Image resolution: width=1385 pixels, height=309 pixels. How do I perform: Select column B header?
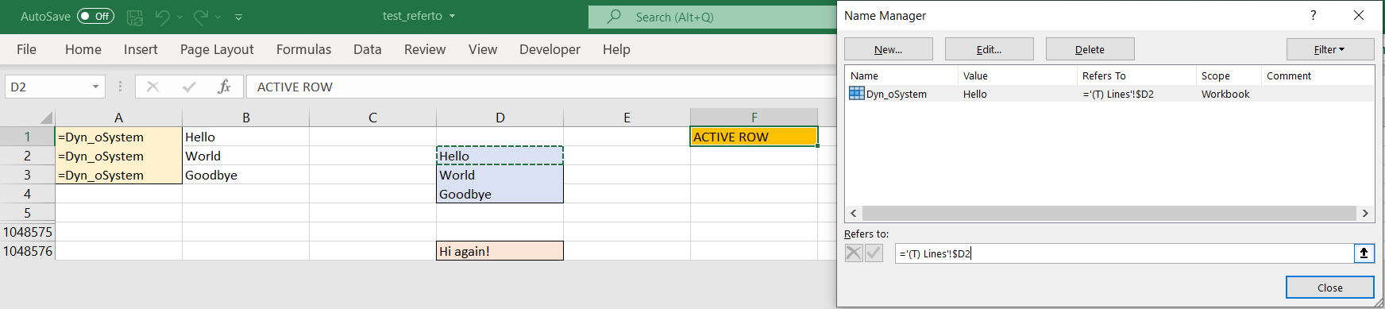(245, 118)
